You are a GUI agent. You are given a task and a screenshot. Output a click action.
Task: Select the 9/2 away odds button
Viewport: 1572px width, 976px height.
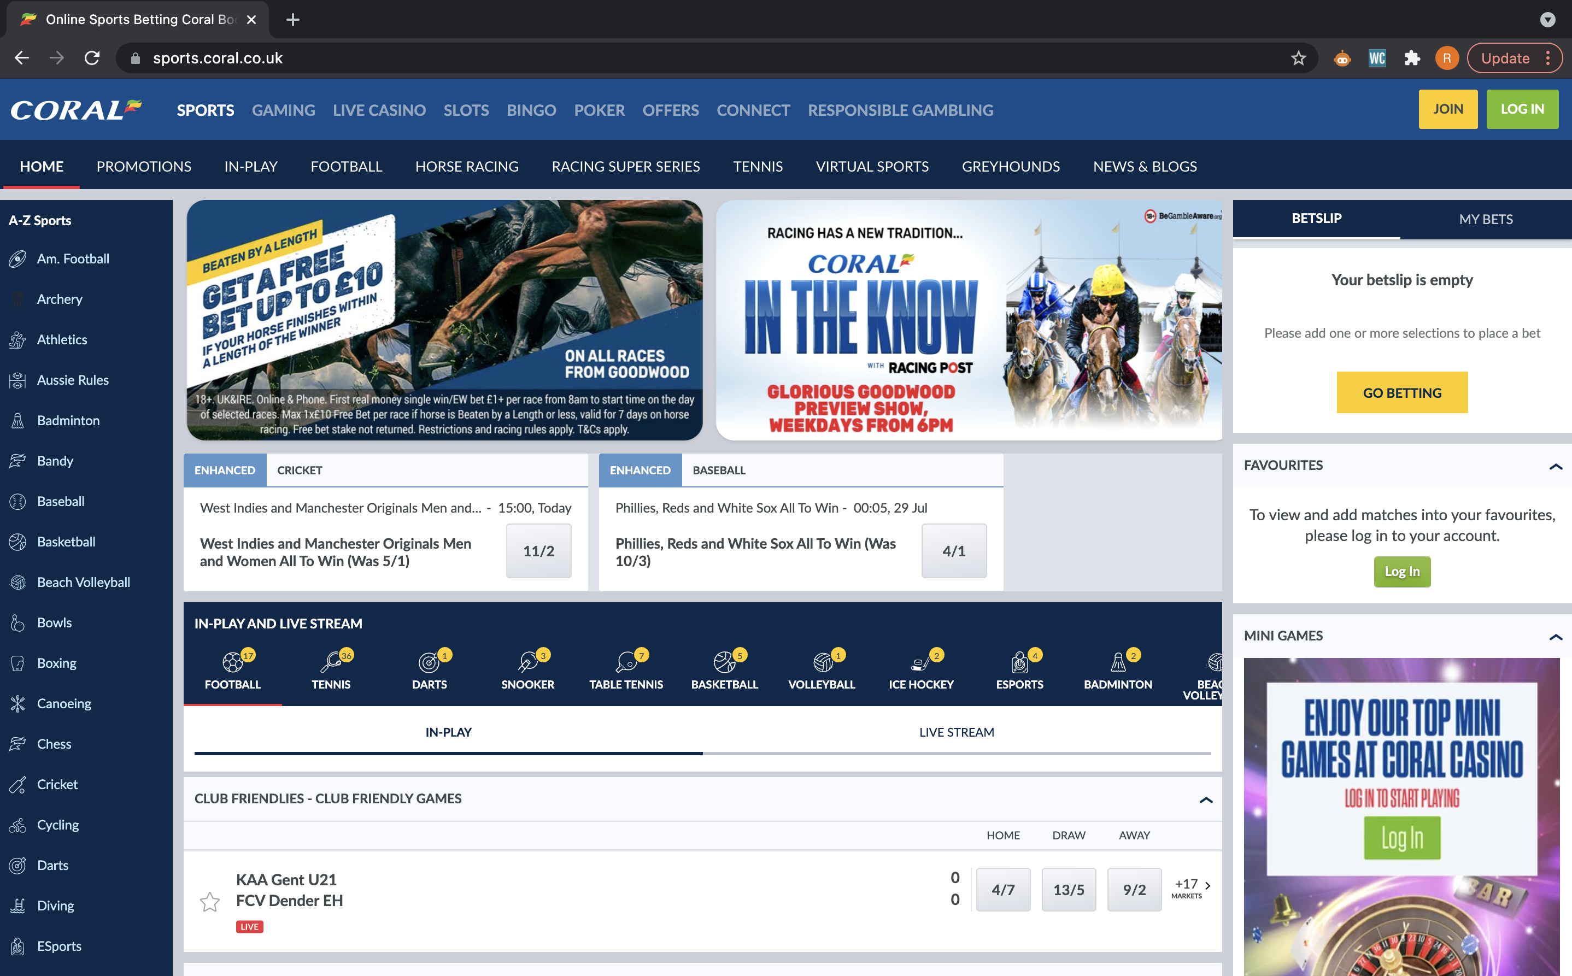[1134, 890]
